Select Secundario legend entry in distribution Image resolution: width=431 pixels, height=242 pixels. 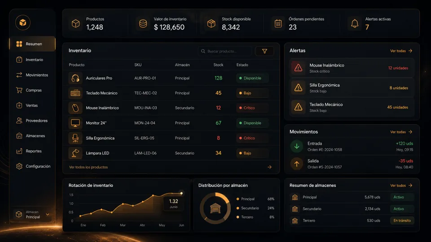click(255, 208)
